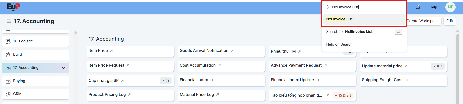Click the Logistic sidebar icon
463x104 pixels.
[x=8, y=41]
